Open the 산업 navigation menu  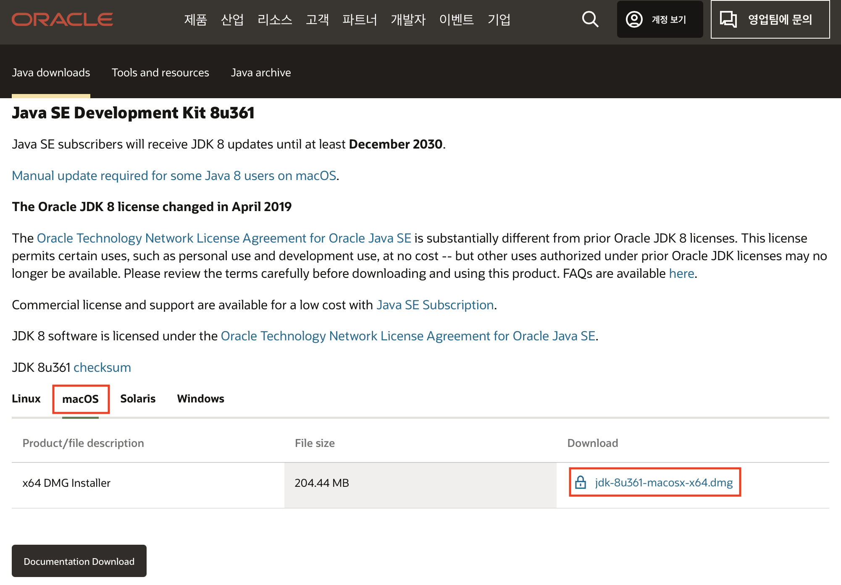pos(232,19)
